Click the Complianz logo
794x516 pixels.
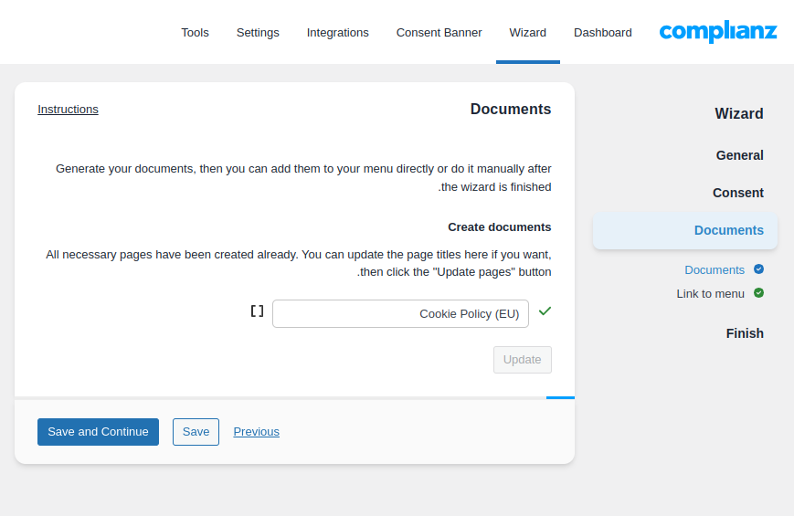[717, 32]
